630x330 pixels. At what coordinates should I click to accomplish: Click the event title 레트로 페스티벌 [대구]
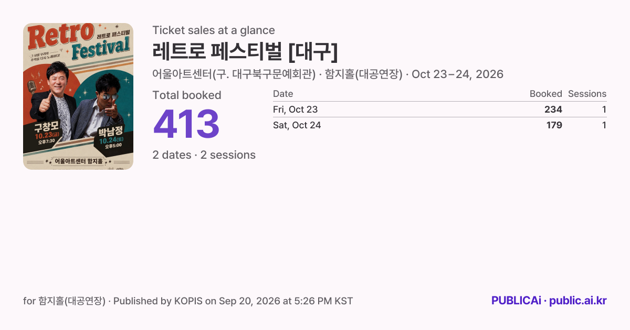[245, 51]
